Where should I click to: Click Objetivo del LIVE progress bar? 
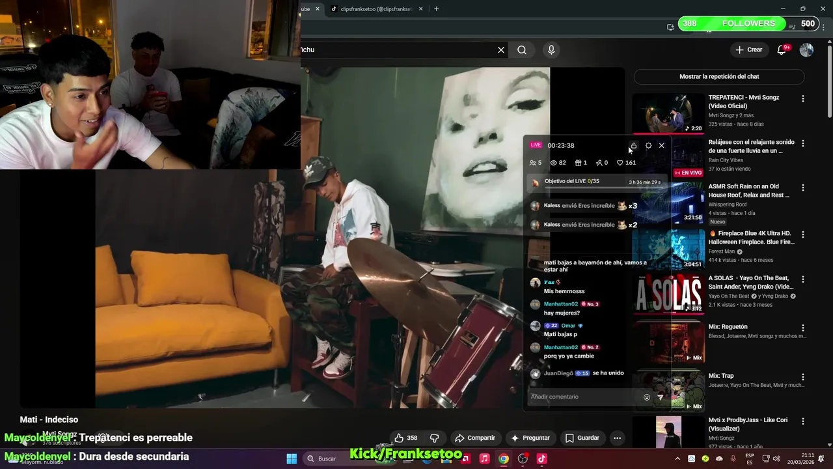(x=604, y=188)
